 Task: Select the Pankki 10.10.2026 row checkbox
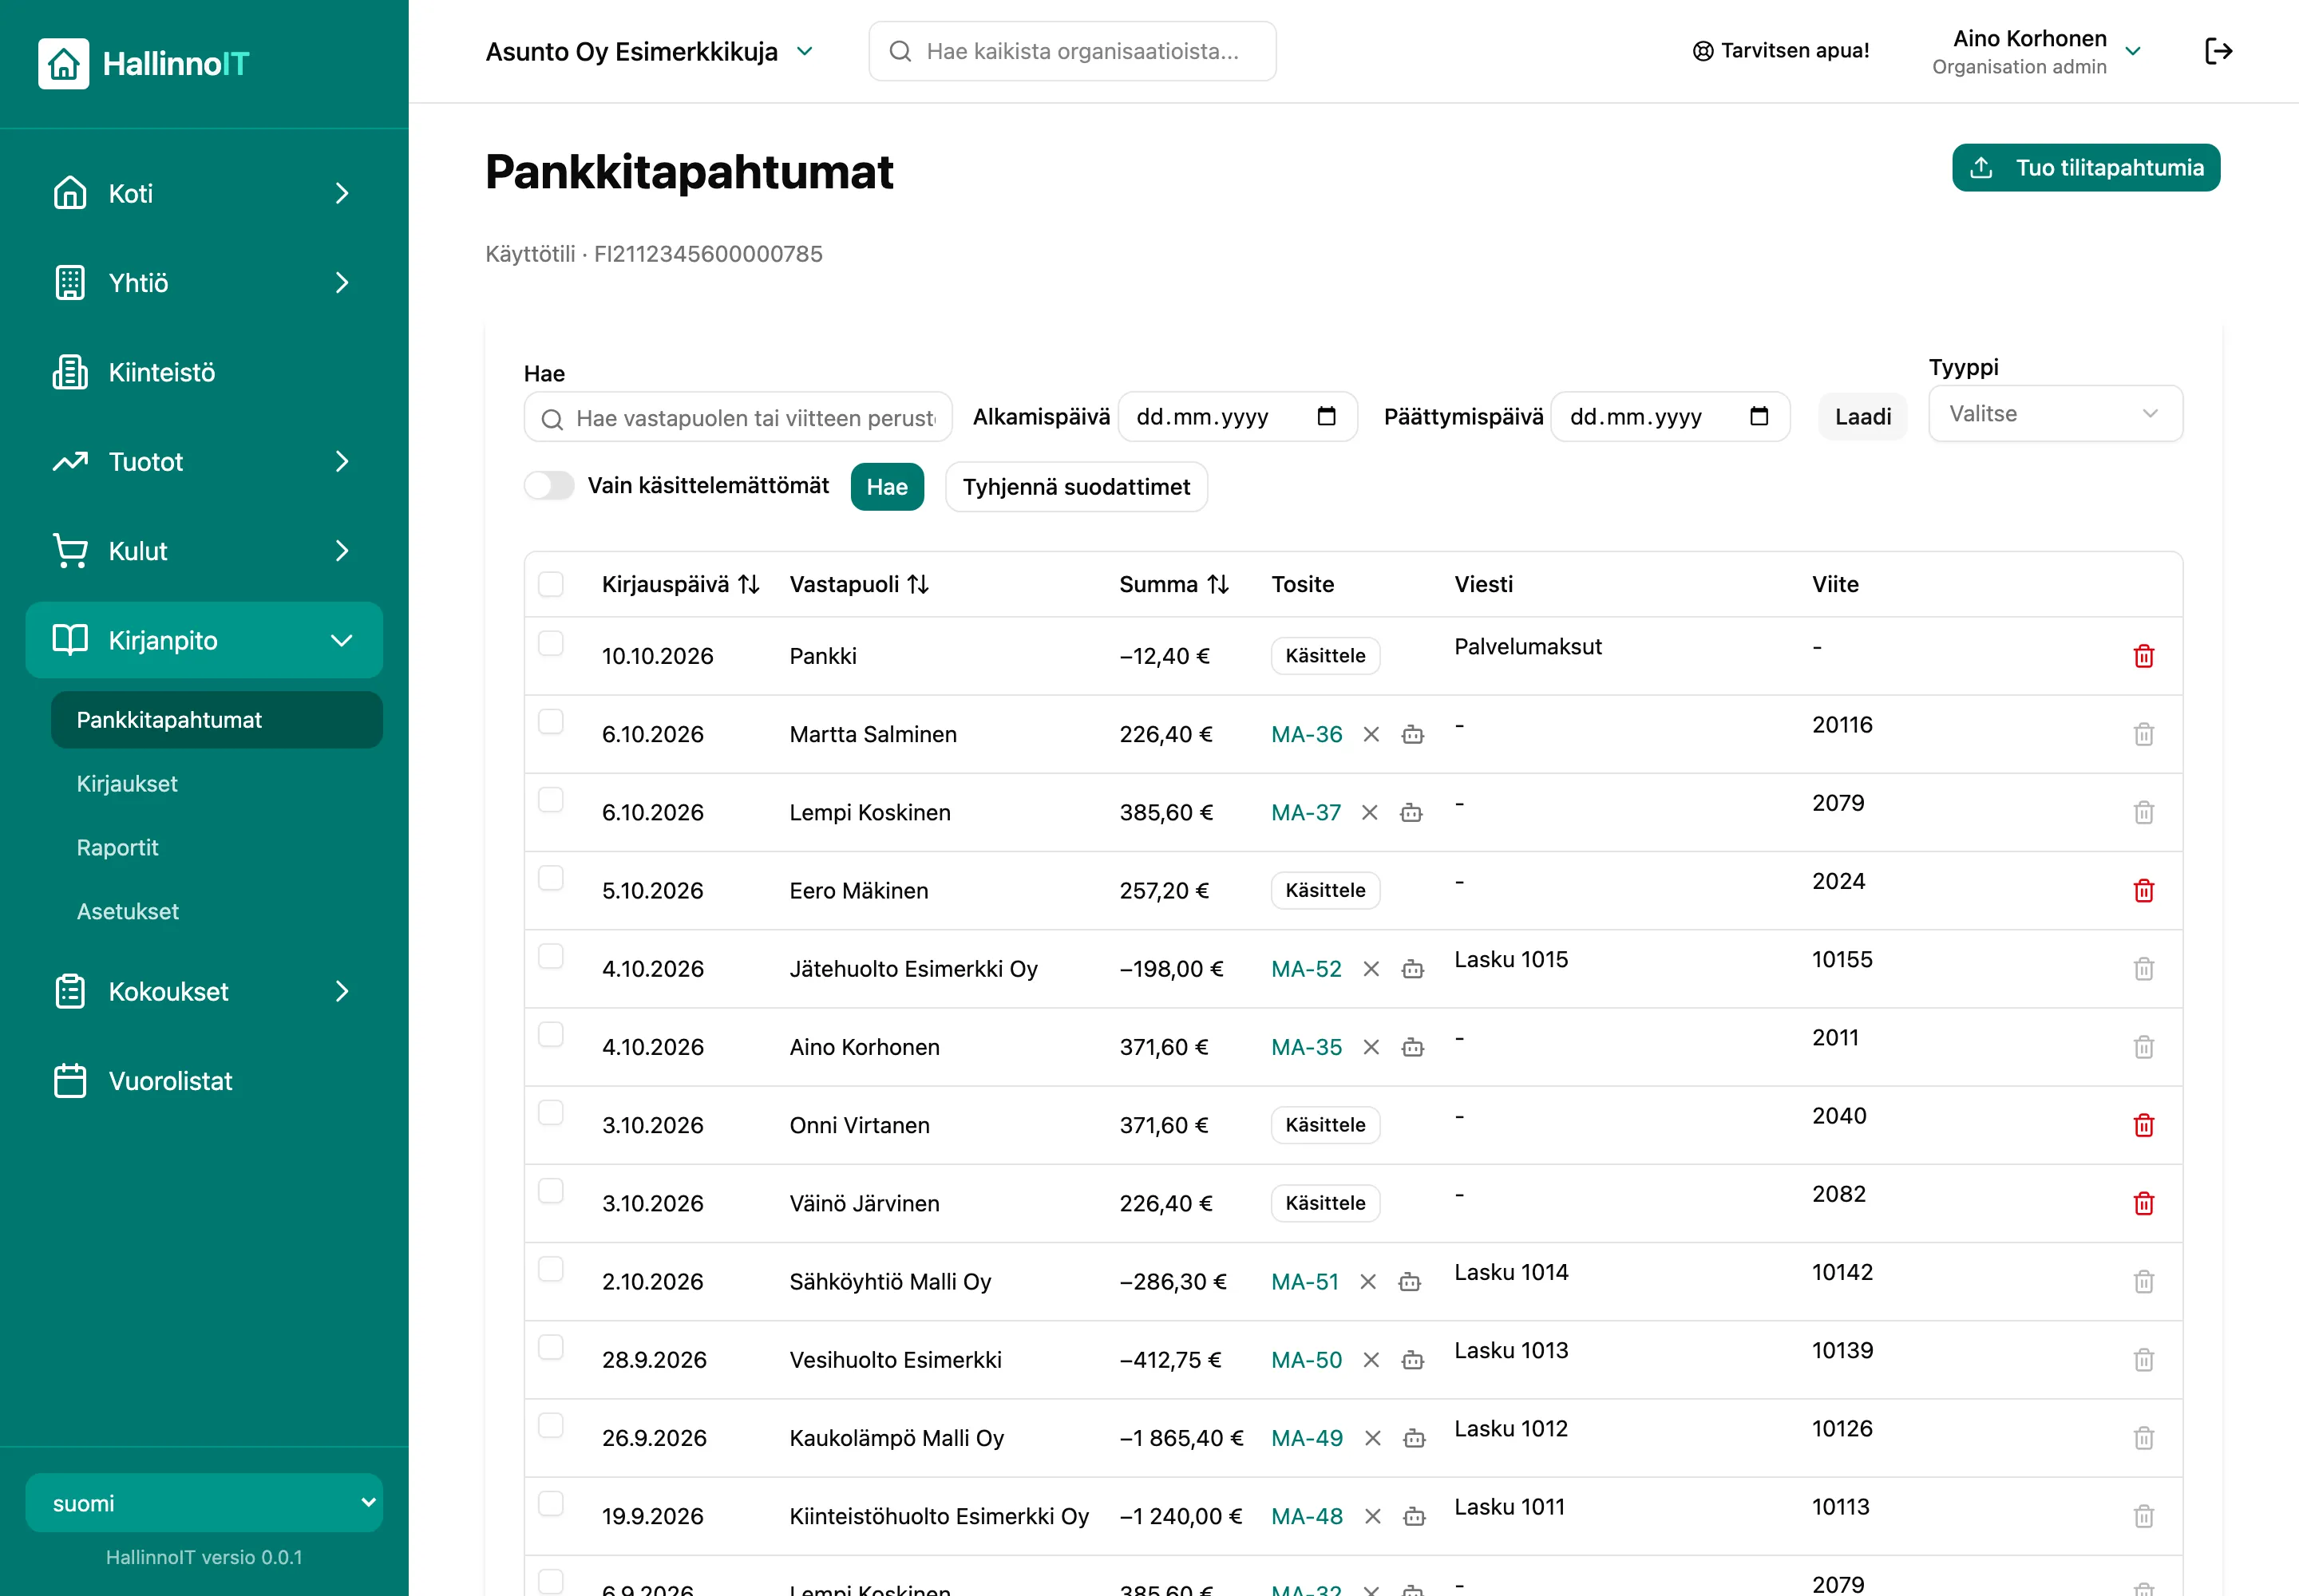click(x=550, y=643)
